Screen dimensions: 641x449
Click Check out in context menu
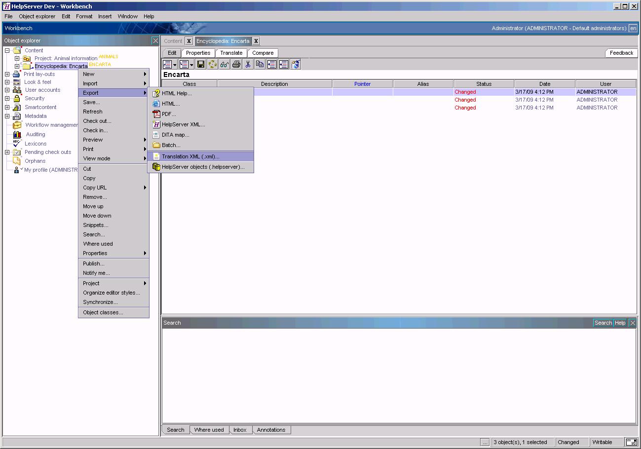click(113, 121)
